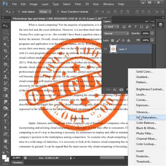The height and width of the screenshot is (166, 166).
Task: Select the Dodge tool
Action: (5, 108)
